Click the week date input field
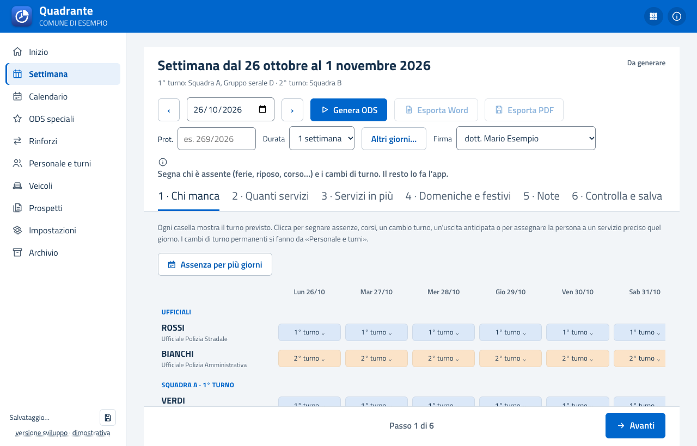The height and width of the screenshot is (446, 697). (x=230, y=109)
